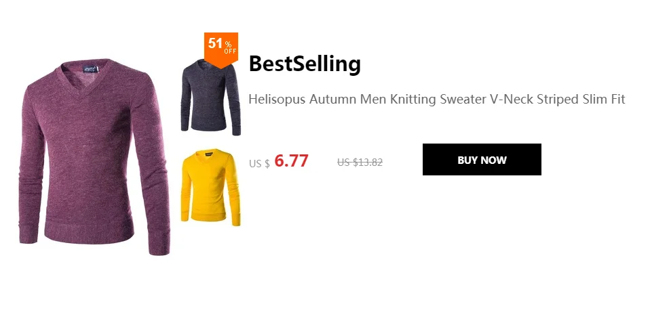
Task: Click the crossed-out US $13.82 price
Action: tap(360, 163)
